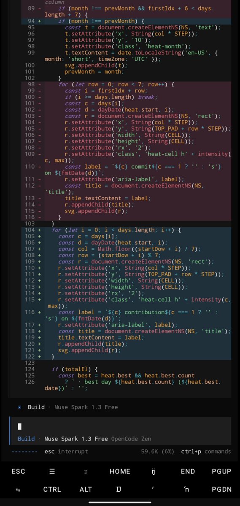Screen dimensions: 240x506
Task: Click 'Muse Spark 1.3 Free' model name below the prompt
Action: [x=76, y=439]
